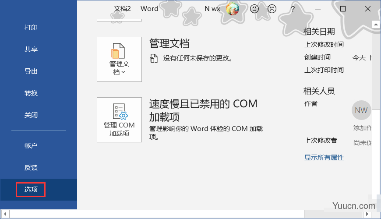Viewport: 381px width, 219px height.
Task: Open the 打印 (Print) menu item
Action: (x=31, y=28)
